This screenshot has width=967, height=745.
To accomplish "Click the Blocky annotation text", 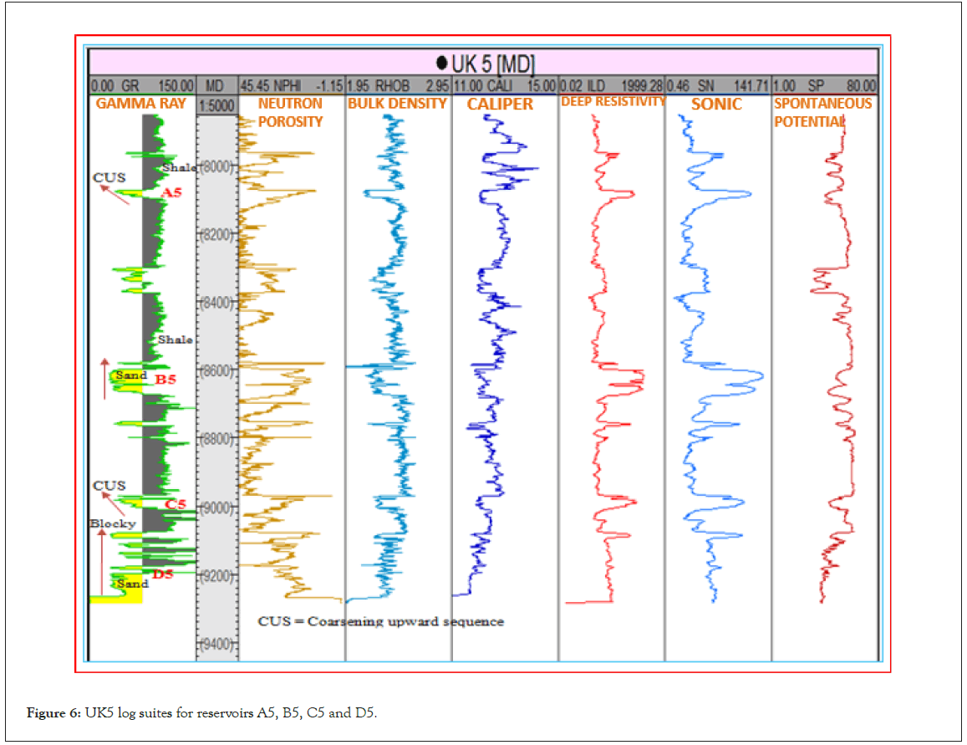I will pyautogui.click(x=113, y=523).
